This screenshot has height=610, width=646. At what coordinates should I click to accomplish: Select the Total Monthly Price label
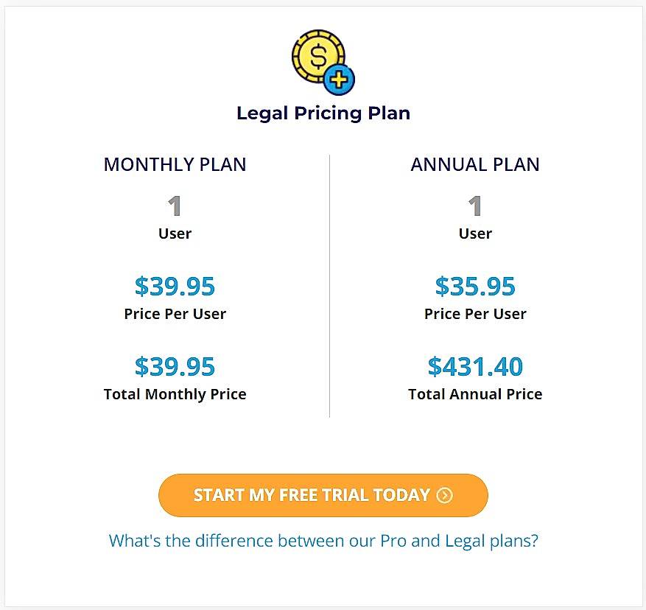click(x=175, y=394)
